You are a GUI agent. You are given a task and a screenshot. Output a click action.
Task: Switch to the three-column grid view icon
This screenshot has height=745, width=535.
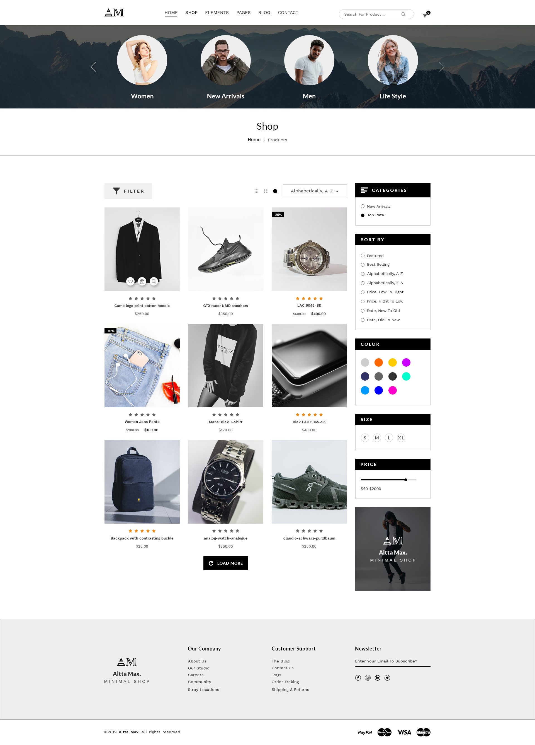click(256, 191)
